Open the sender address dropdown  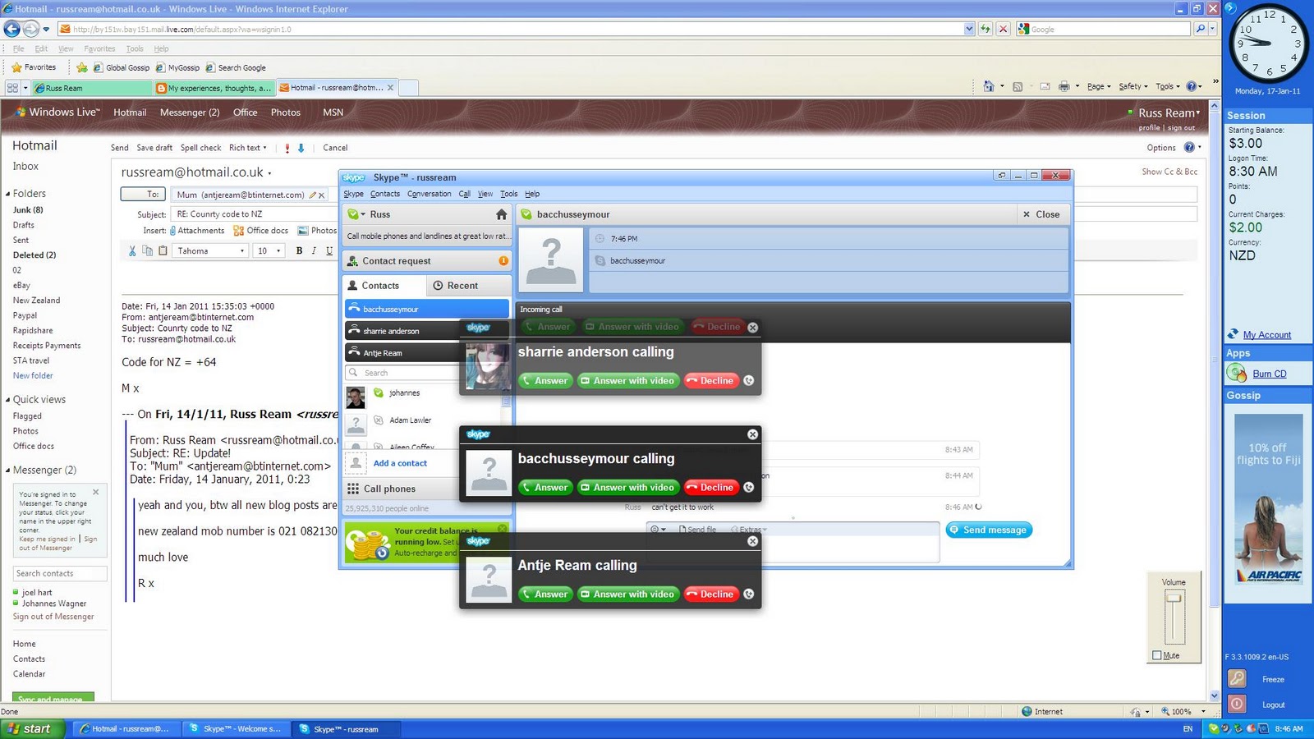(x=269, y=173)
